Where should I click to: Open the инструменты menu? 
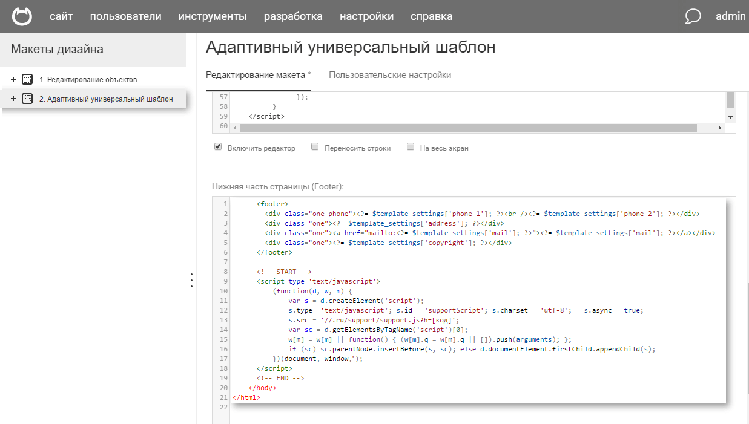pos(213,16)
